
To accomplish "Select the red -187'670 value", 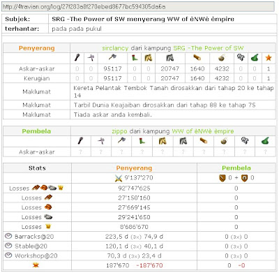I will pos(149,265).
